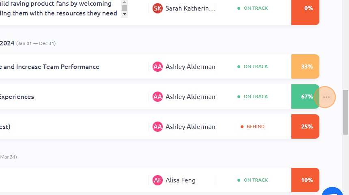Click Sarah Katherin's SK avatar
The height and width of the screenshot is (195, 349).
coord(157,9)
